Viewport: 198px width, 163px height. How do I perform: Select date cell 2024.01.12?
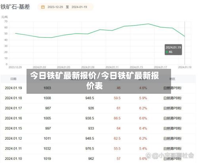(x=13, y=138)
